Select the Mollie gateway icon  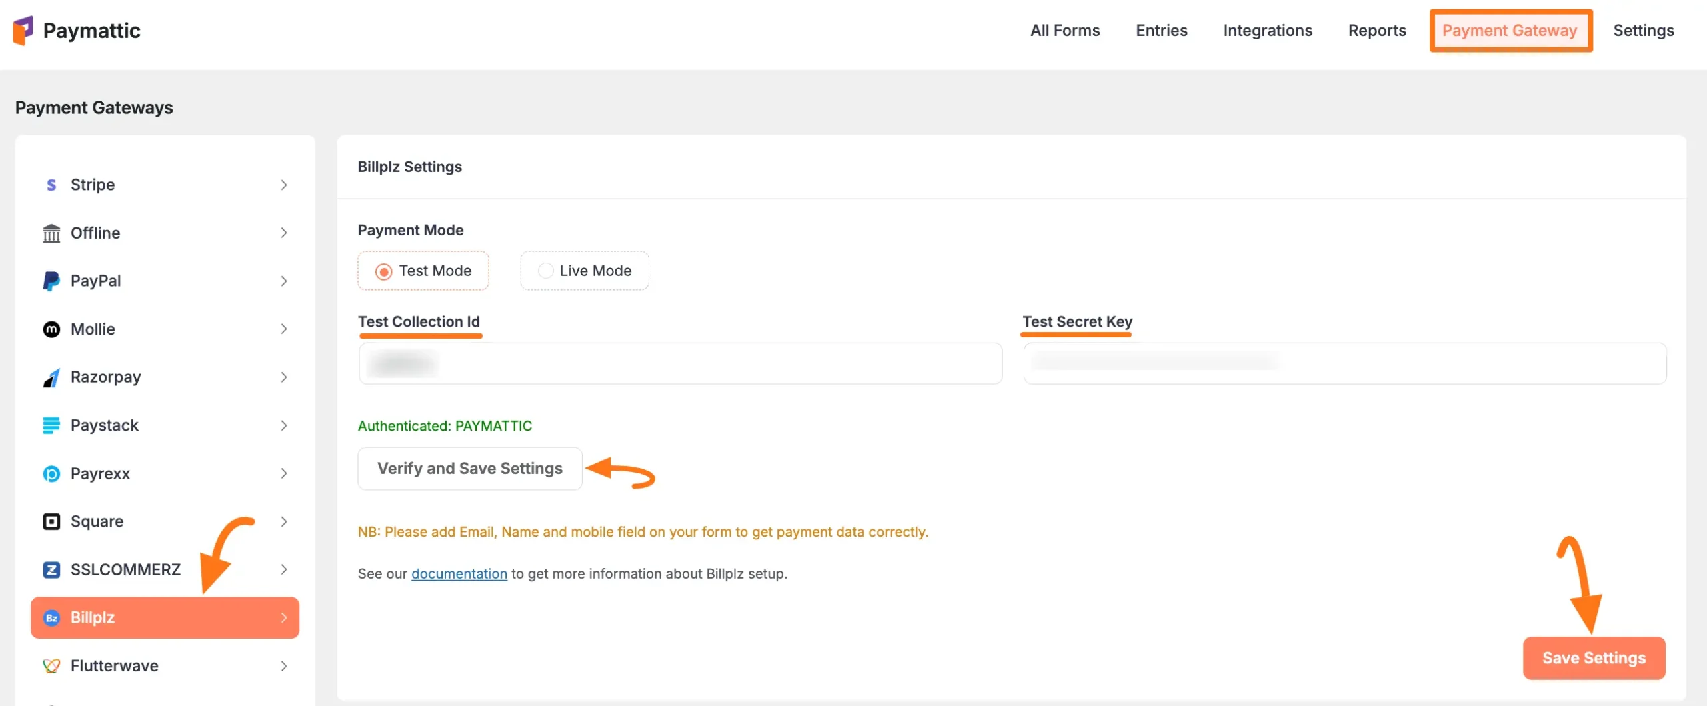51,329
